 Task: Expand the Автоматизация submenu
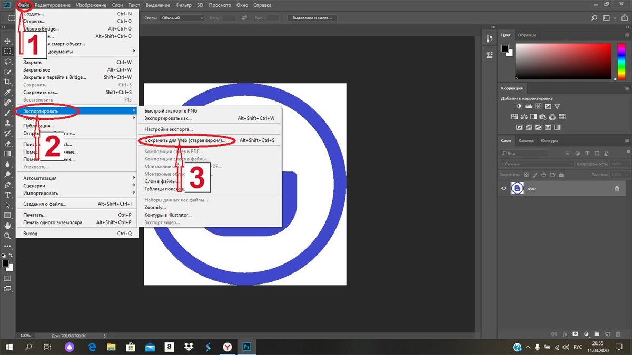[77, 178]
